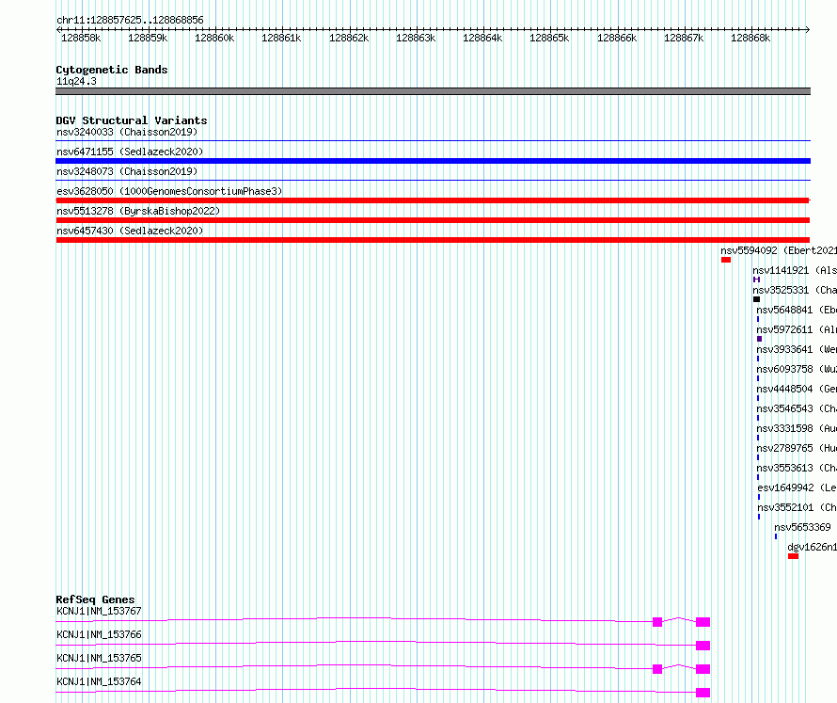Click the 11q24.3 cytogenetic band bar
This screenshot has height=703, width=837.
[x=433, y=91]
